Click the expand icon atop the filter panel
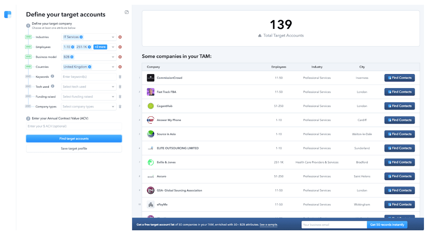The image size is (426, 232). [127, 12]
